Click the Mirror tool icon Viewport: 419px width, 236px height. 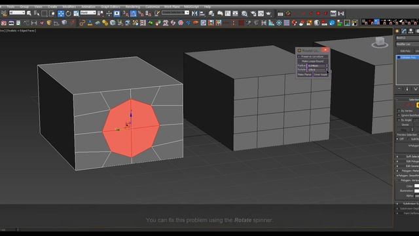tap(195, 13)
